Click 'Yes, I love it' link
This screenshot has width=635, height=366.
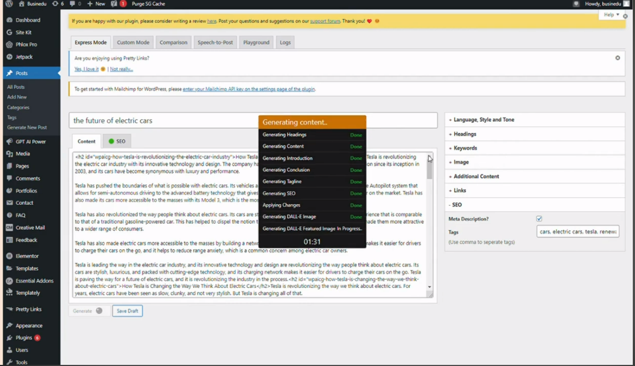click(86, 69)
